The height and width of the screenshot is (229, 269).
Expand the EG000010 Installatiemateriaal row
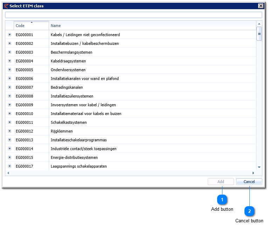pyautogui.click(x=9, y=113)
